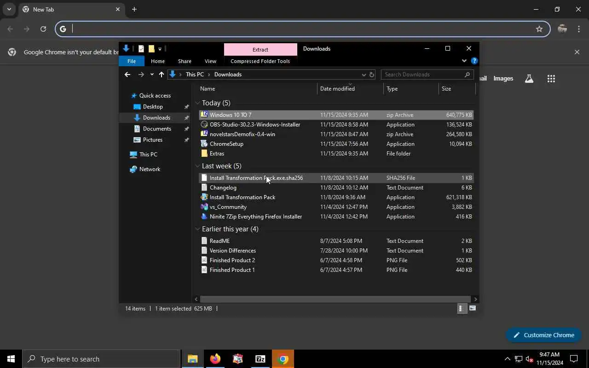Image resolution: width=589 pixels, height=368 pixels.
Task: Open the File menu in Explorer
Action: [132, 61]
